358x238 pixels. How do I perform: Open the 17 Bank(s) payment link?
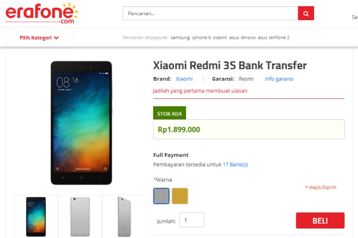tap(235, 165)
